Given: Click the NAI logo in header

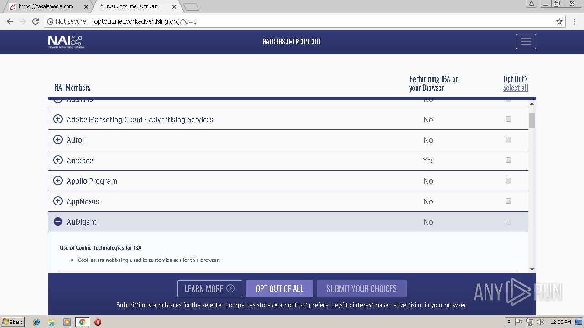Looking at the screenshot, I should pos(66,41).
